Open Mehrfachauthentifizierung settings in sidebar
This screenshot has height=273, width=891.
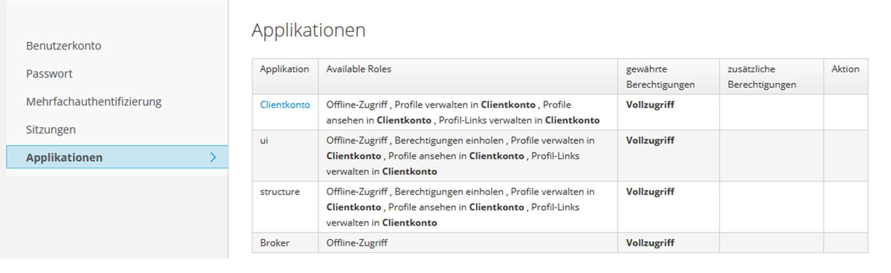pyautogui.click(x=93, y=102)
